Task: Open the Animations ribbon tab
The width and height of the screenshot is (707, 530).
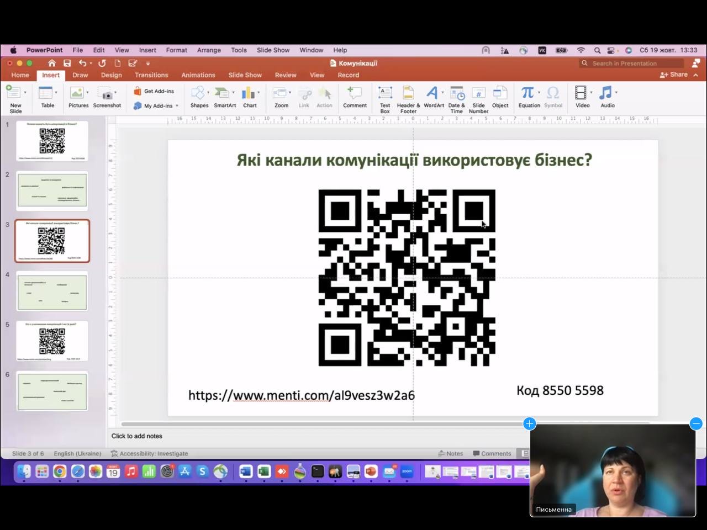Action: pos(198,75)
